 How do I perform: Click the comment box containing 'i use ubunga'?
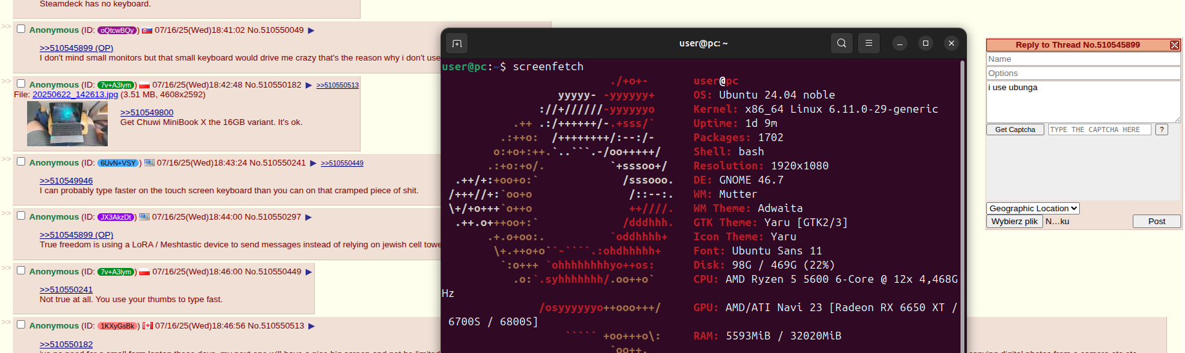(1083, 102)
